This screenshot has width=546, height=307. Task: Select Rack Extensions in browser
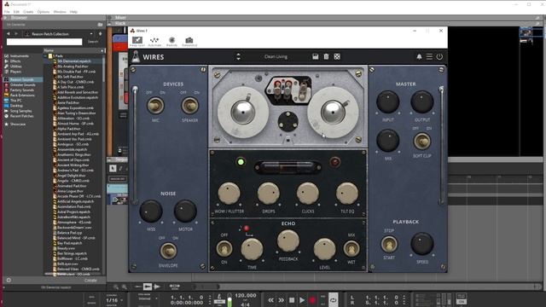pyautogui.click(x=22, y=95)
